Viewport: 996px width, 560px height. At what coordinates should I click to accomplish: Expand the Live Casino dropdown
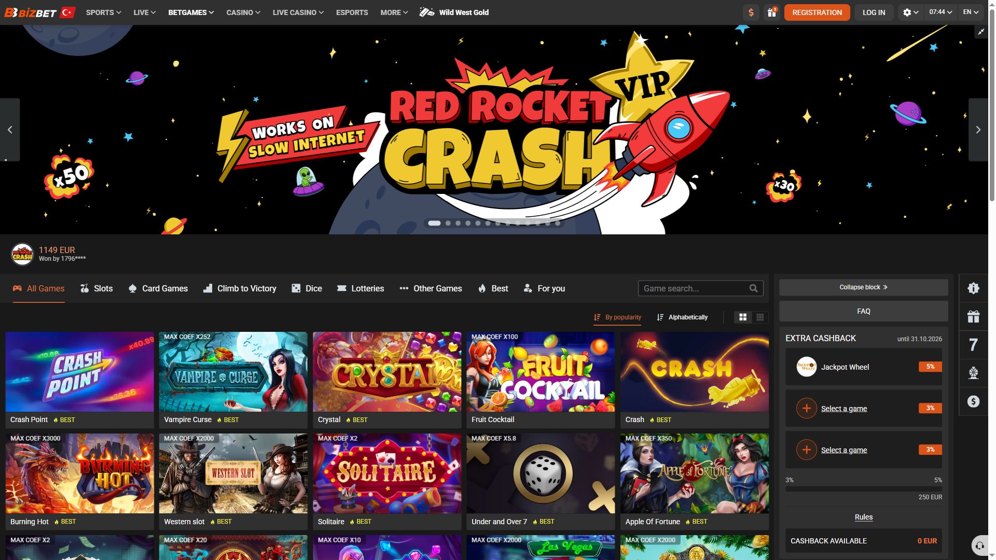tap(298, 12)
